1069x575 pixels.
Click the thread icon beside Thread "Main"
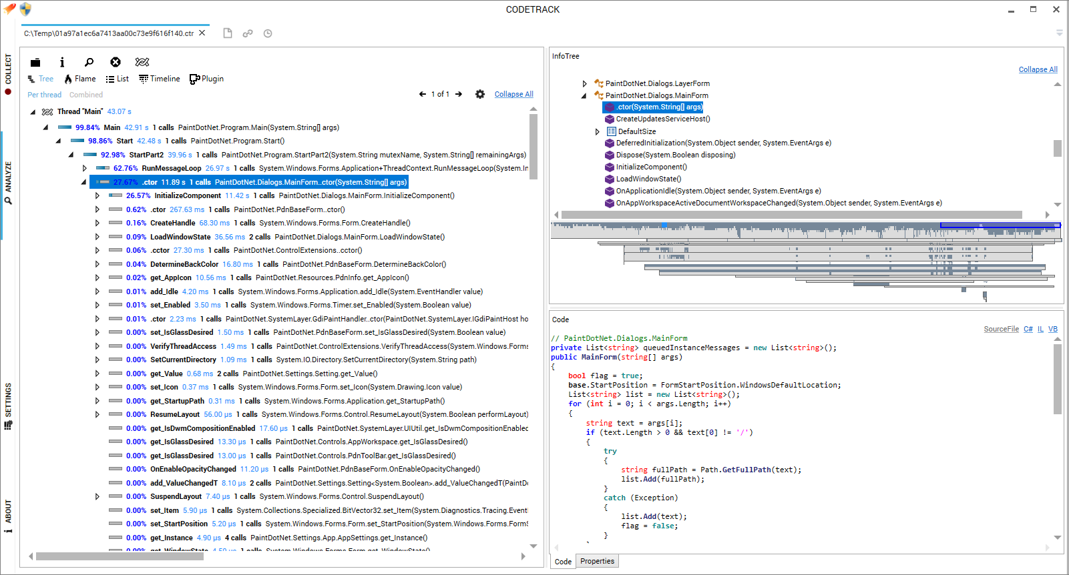(47, 111)
